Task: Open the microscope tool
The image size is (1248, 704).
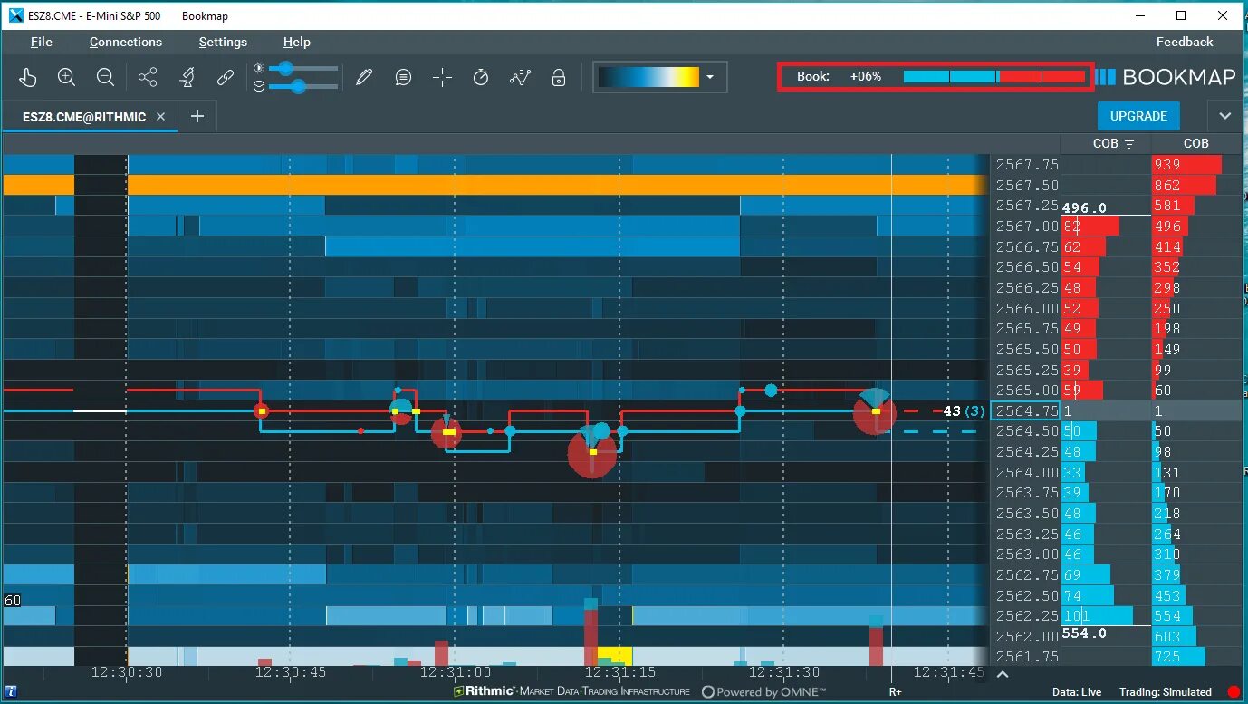Action: (187, 78)
